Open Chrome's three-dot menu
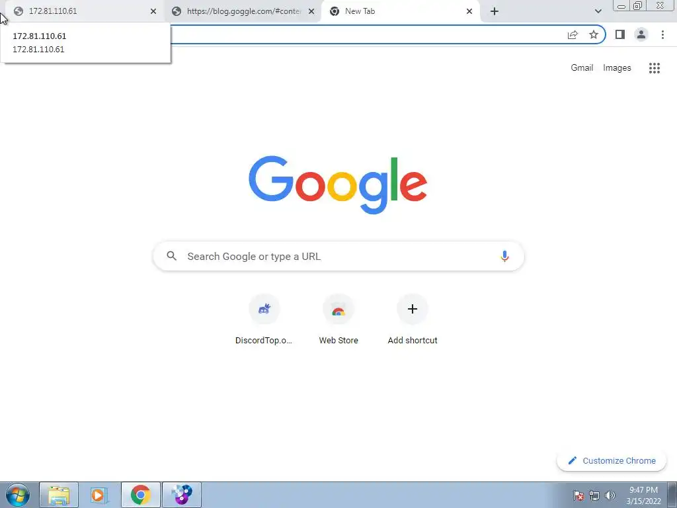677x508 pixels. (662, 34)
